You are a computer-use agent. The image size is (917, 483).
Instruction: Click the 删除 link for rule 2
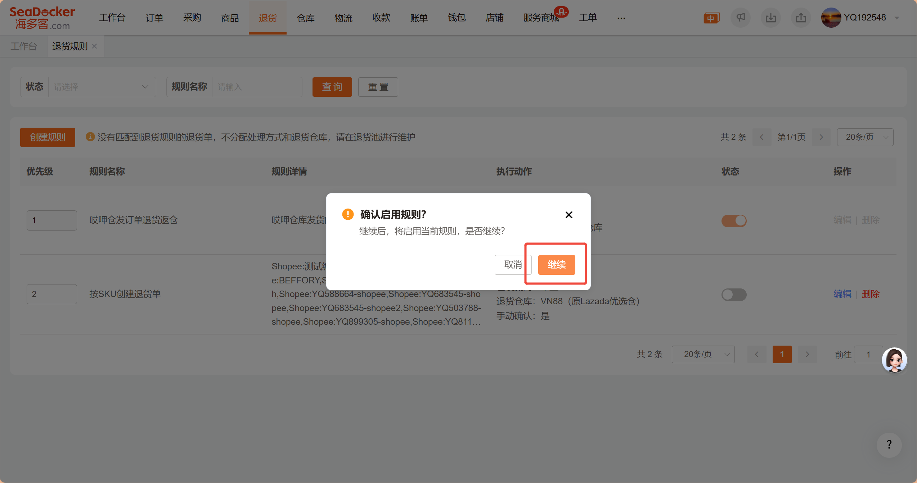[870, 294]
